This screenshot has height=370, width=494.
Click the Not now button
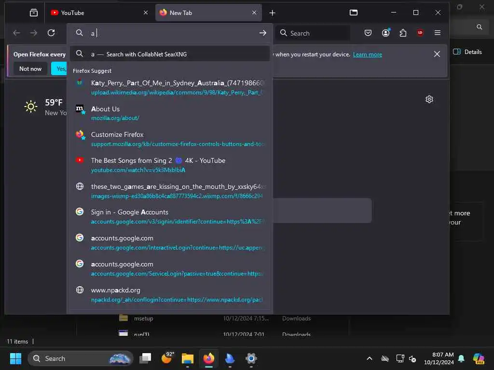click(x=30, y=68)
